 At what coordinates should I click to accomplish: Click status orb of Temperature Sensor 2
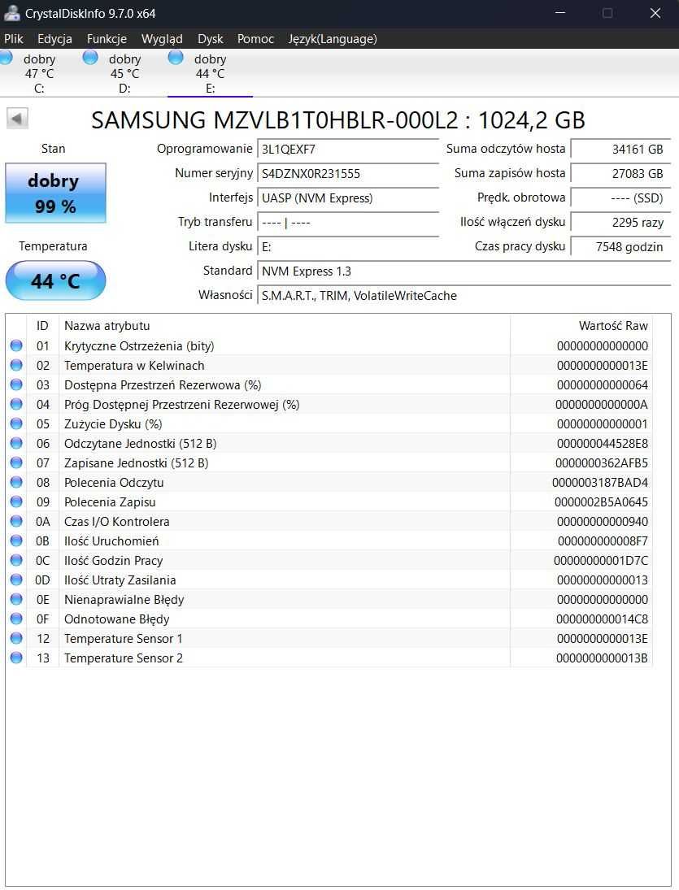(16, 658)
